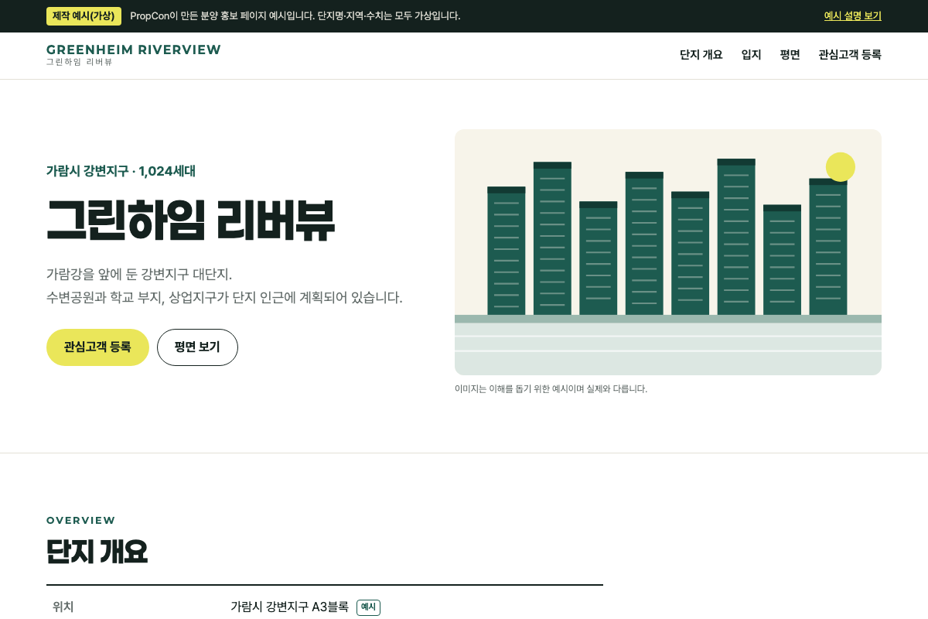Click the 제작 예시(가상) badge
The image size is (928, 619).
[84, 15]
